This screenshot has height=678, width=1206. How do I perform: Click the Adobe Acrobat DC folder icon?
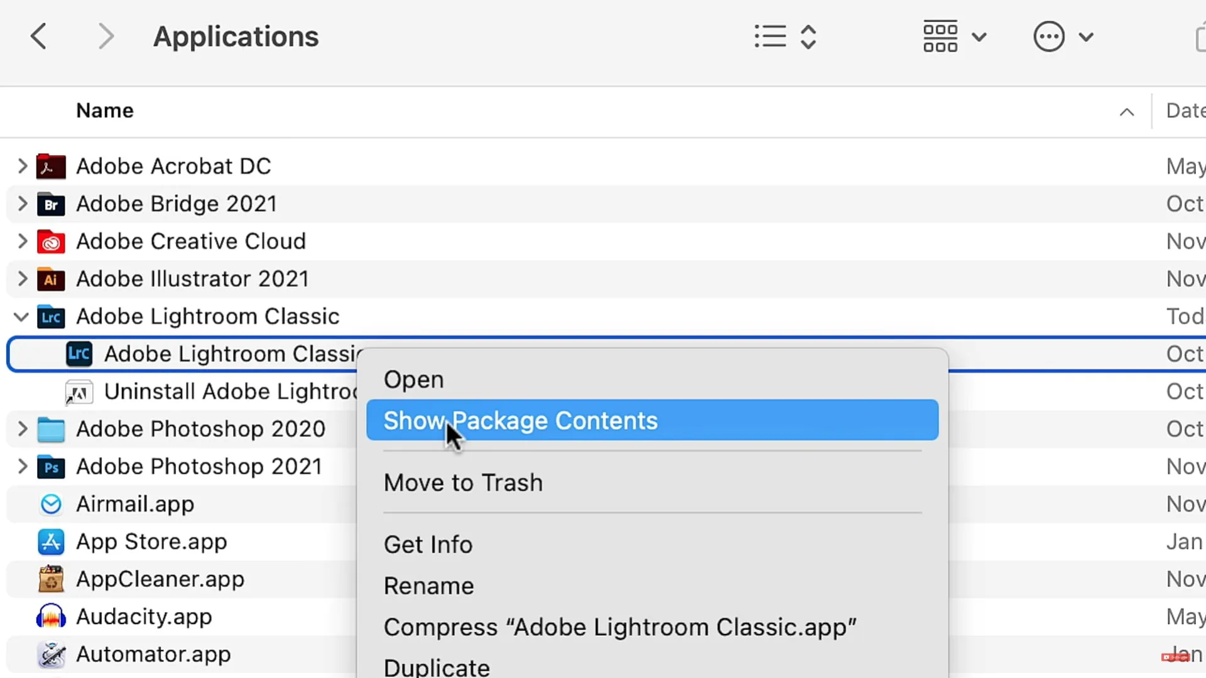(51, 166)
